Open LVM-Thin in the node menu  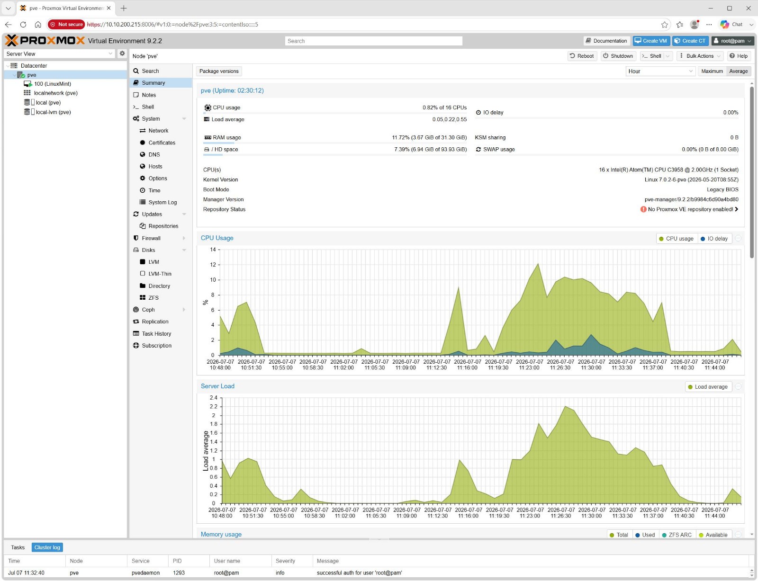pos(161,274)
